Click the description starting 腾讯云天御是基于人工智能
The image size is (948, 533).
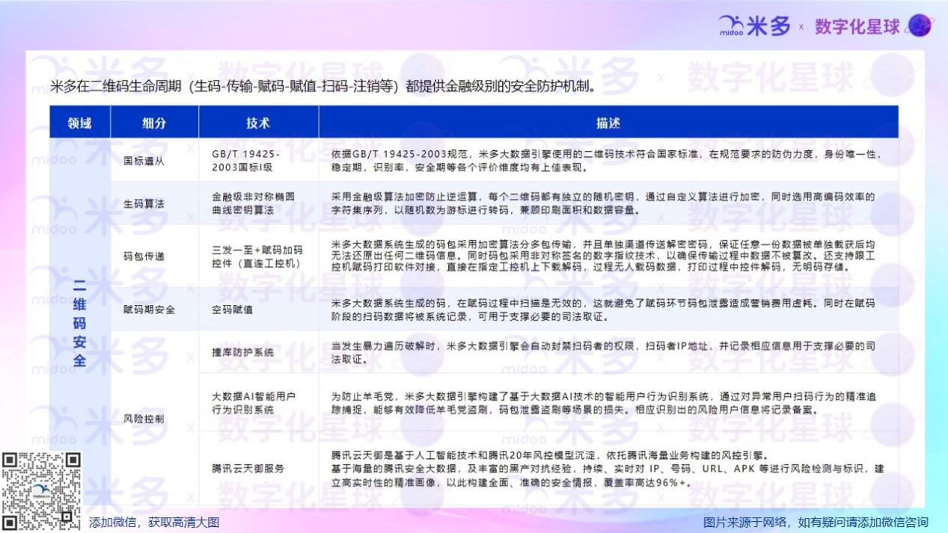(x=607, y=469)
